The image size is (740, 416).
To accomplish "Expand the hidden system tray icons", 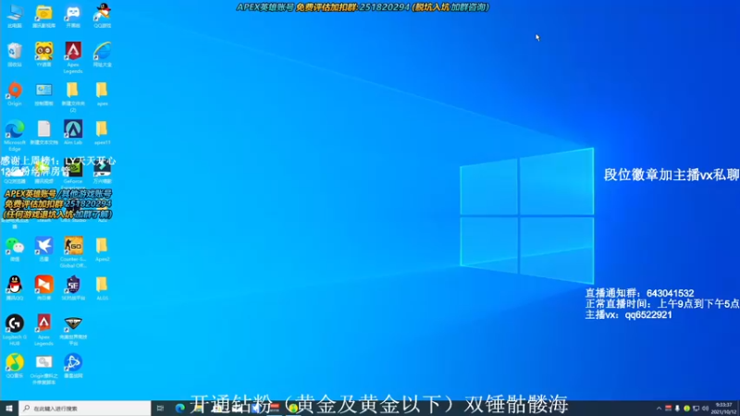I will pos(659,409).
